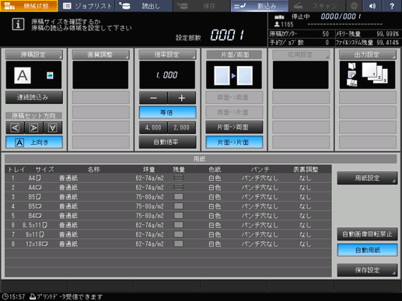
Task: Click the help question mark icon
Action: point(392,5)
